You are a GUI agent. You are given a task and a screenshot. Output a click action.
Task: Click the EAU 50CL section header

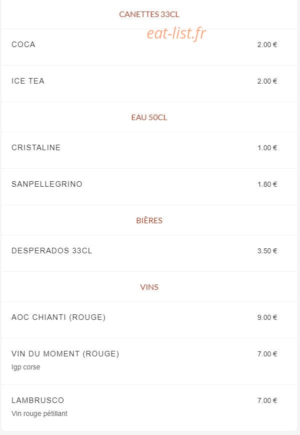(149, 118)
